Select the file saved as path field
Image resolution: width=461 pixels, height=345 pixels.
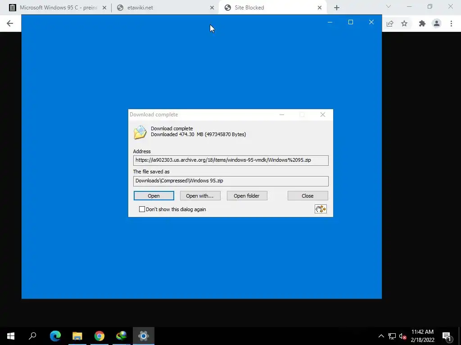[230, 181]
